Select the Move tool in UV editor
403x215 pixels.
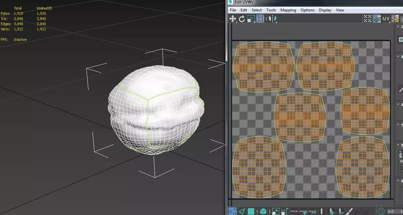232,19
